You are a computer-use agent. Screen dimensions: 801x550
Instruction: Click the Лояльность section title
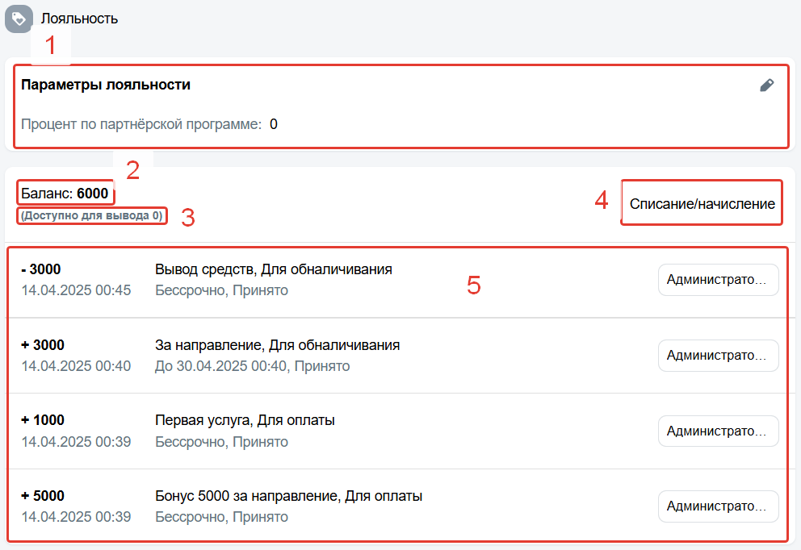coord(79,19)
